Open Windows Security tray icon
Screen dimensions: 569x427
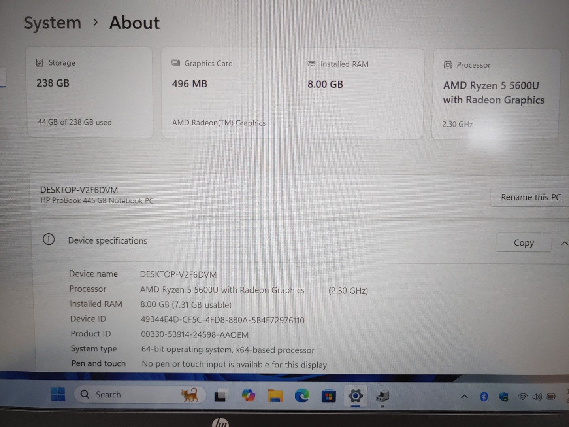pos(503,397)
